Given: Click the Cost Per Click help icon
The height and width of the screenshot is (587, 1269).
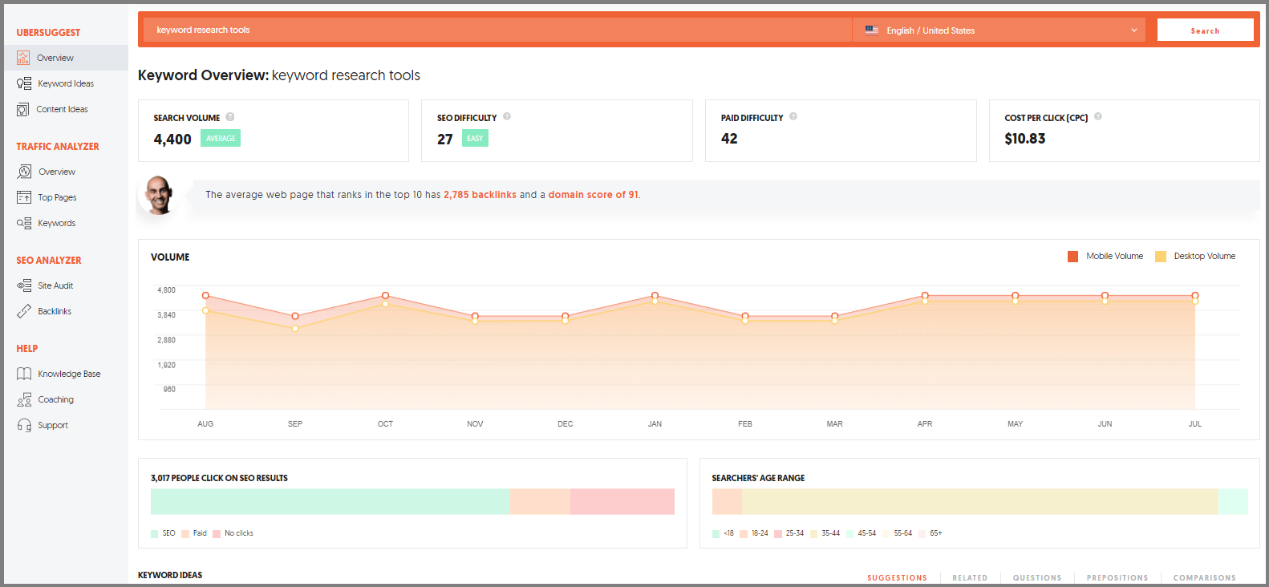Looking at the screenshot, I should tap(1098, 117).
